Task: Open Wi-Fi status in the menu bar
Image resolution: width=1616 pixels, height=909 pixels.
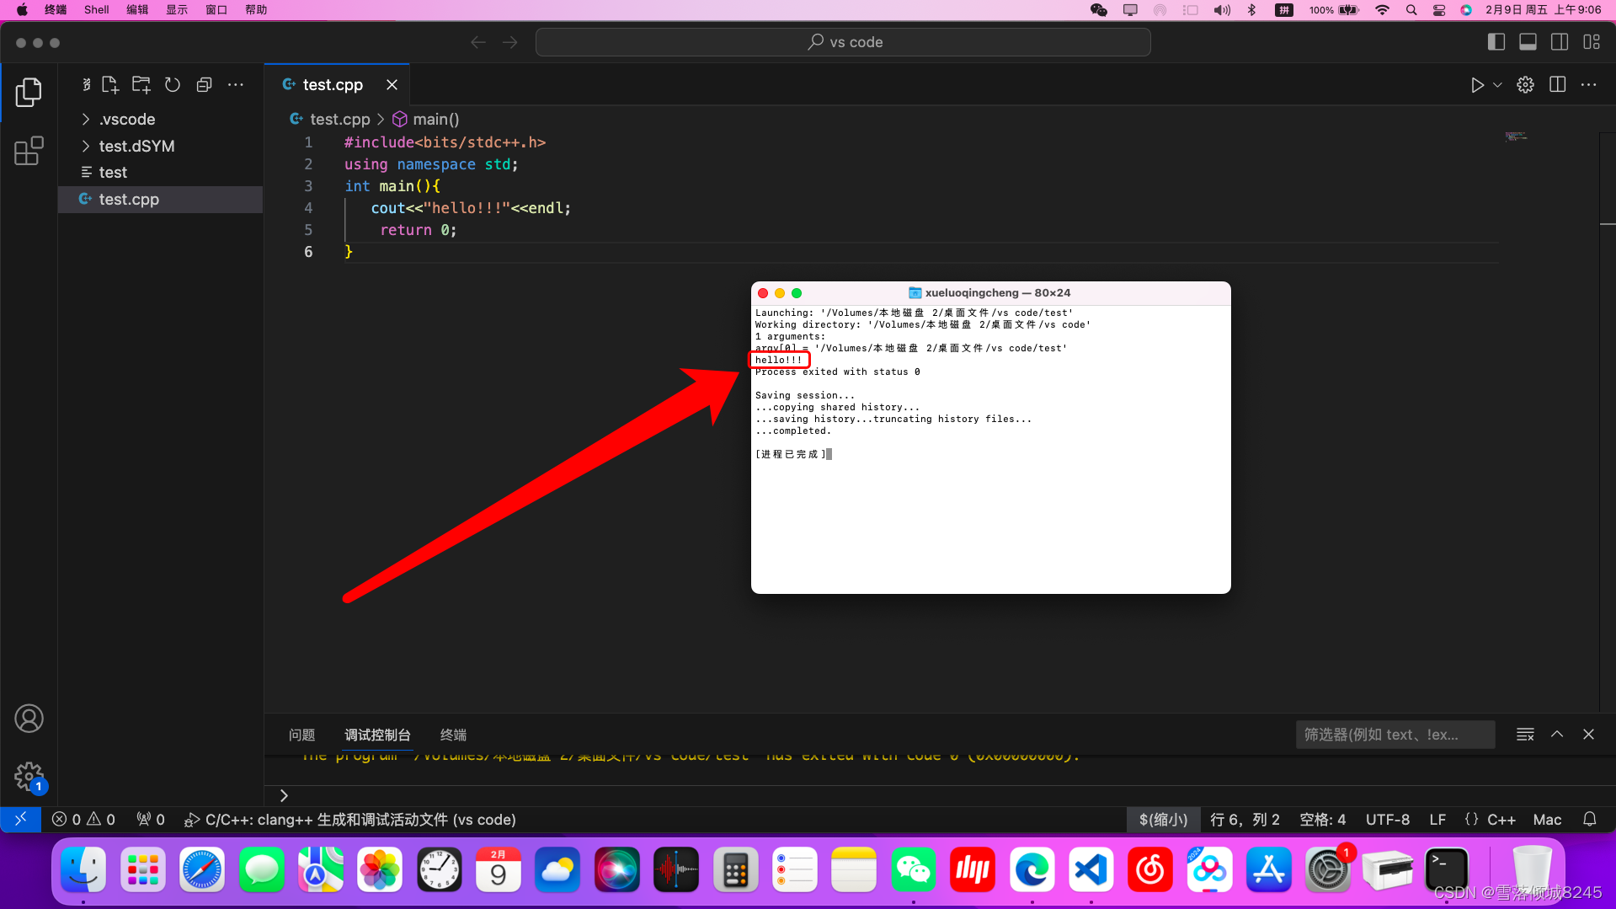Action: point(1382,9)
